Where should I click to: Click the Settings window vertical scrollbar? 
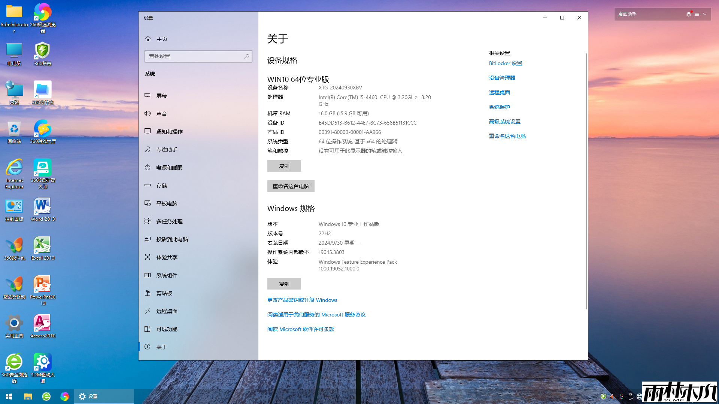coord(586,181)
